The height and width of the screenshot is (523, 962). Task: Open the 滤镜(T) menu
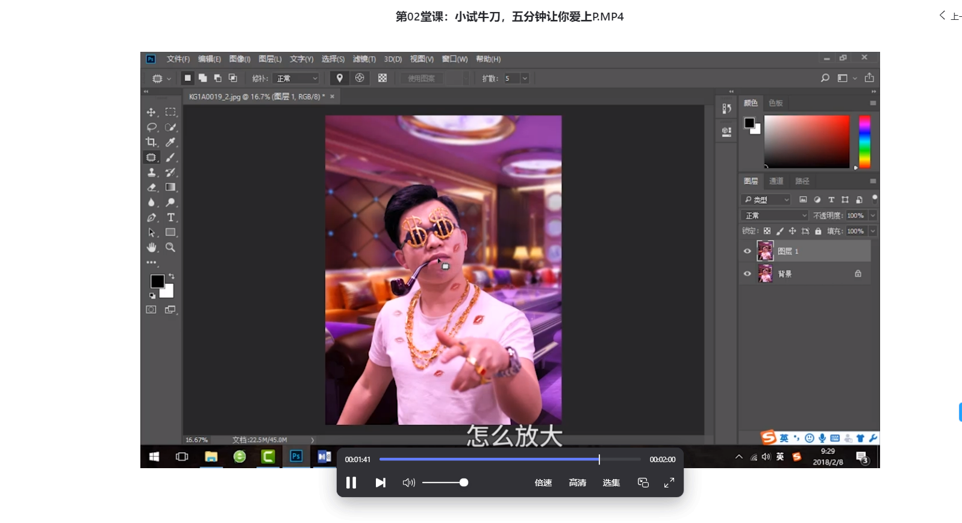pyautogui.click(x=364, y=59)
